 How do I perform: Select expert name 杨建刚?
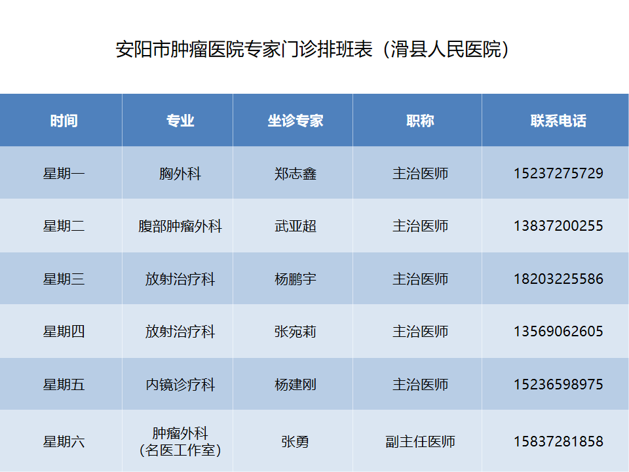[x=295, y=385]
